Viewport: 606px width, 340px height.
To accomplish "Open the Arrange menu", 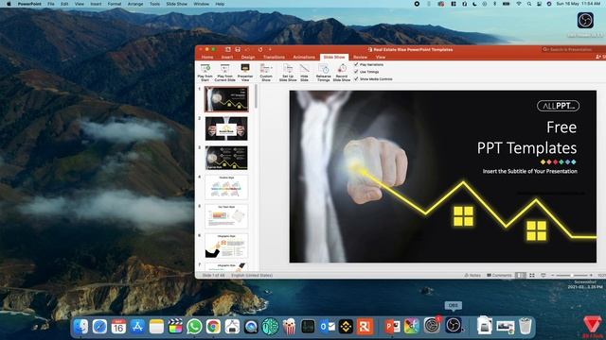I will 135,4.
